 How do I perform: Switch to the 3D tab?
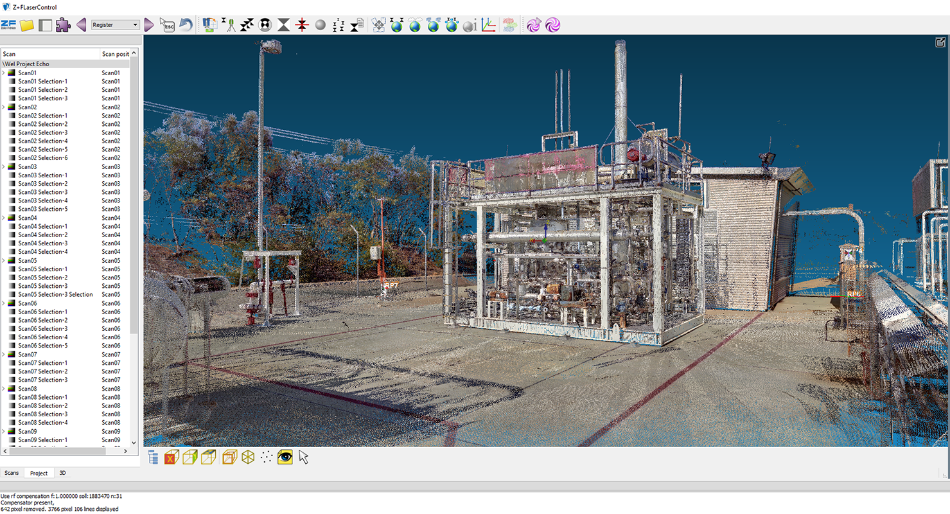click(x=62, y=473)
